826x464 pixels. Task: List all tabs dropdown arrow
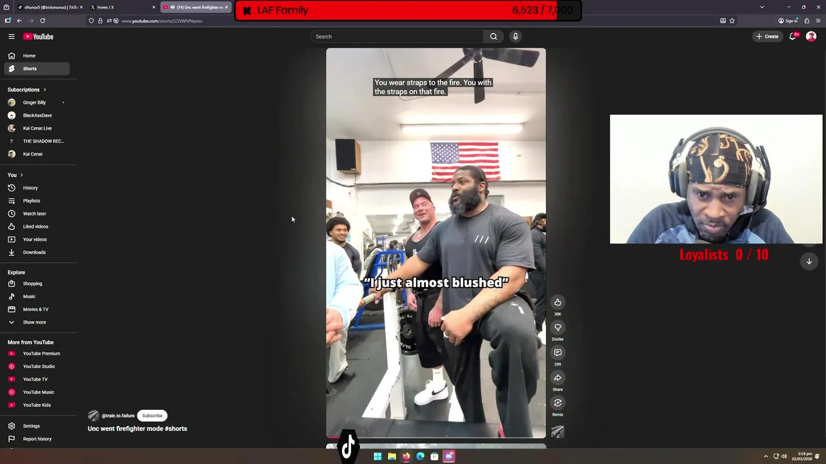click(762, 7)
